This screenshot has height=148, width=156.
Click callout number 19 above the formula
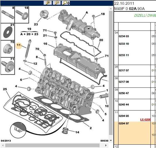tap(29, 29)
